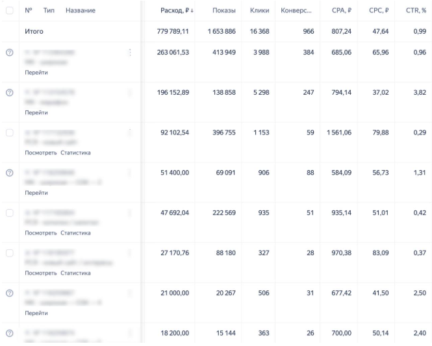Tick the select-all checkbox in the table header
This screenshot has width=432, height=346.
[9, 10]
